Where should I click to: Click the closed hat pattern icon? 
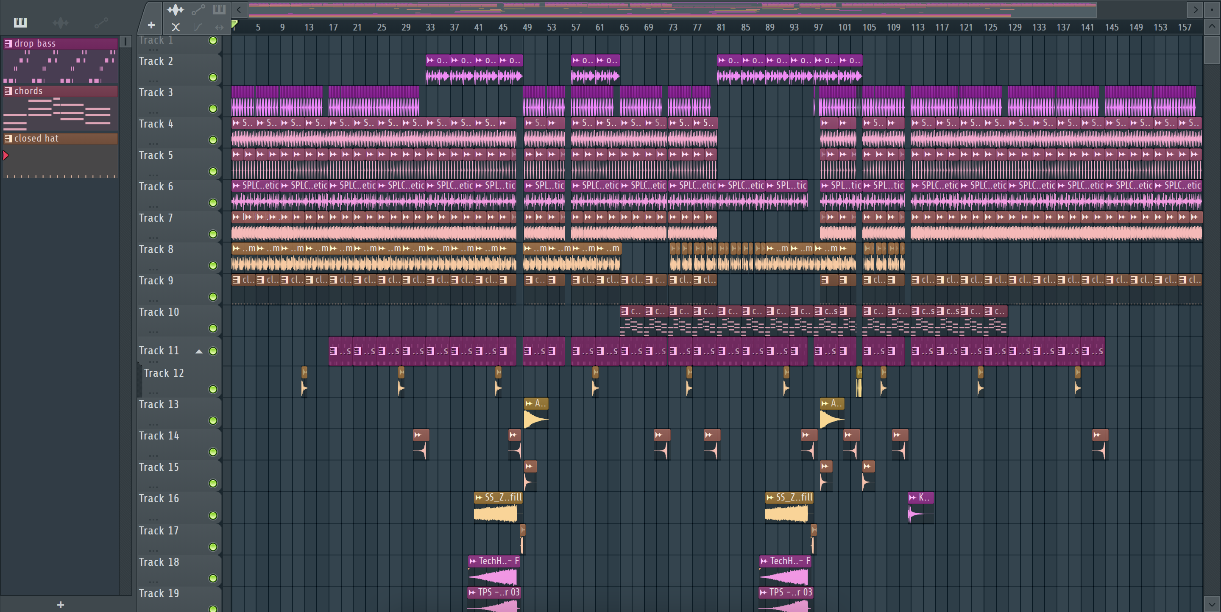[x=8, y=138]
